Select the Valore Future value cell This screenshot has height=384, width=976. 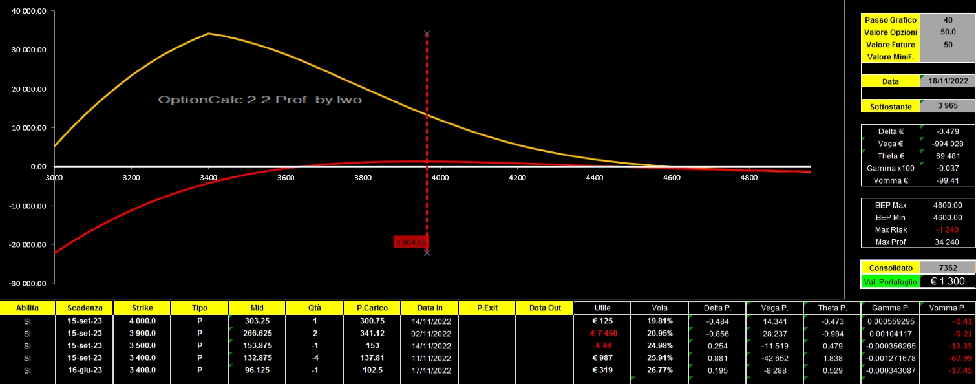[947, 45]
